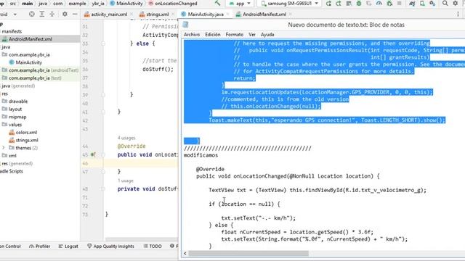Open the app run configuration dropdown
The height and width of the screenshot is (261, 465).
240,4
